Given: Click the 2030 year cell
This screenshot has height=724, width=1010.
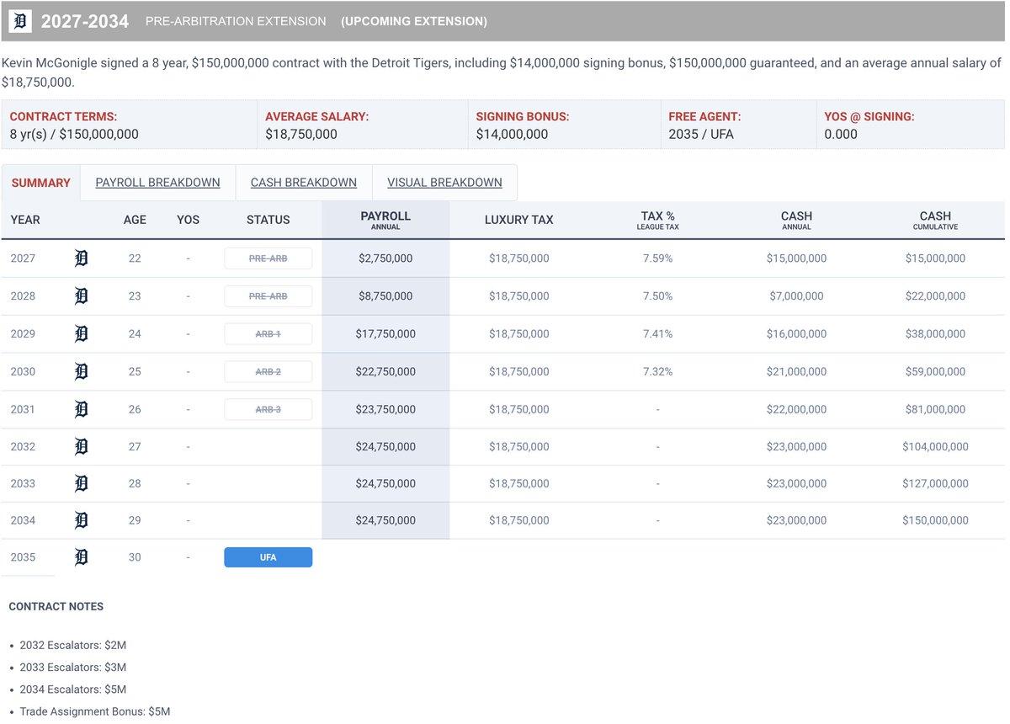Looking at the screenshot, I should point(24,372).
